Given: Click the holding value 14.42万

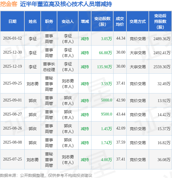Looking at the screenshot, I should coord(164,115).
